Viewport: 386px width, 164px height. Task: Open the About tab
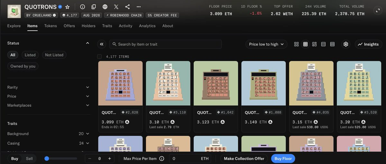(168, 26)
